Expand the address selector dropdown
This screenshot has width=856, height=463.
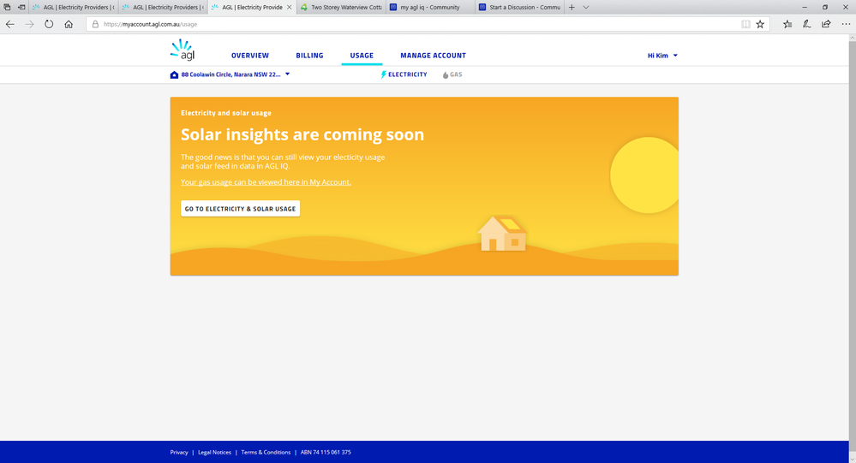pyautogui.click(x=287, y=74)
